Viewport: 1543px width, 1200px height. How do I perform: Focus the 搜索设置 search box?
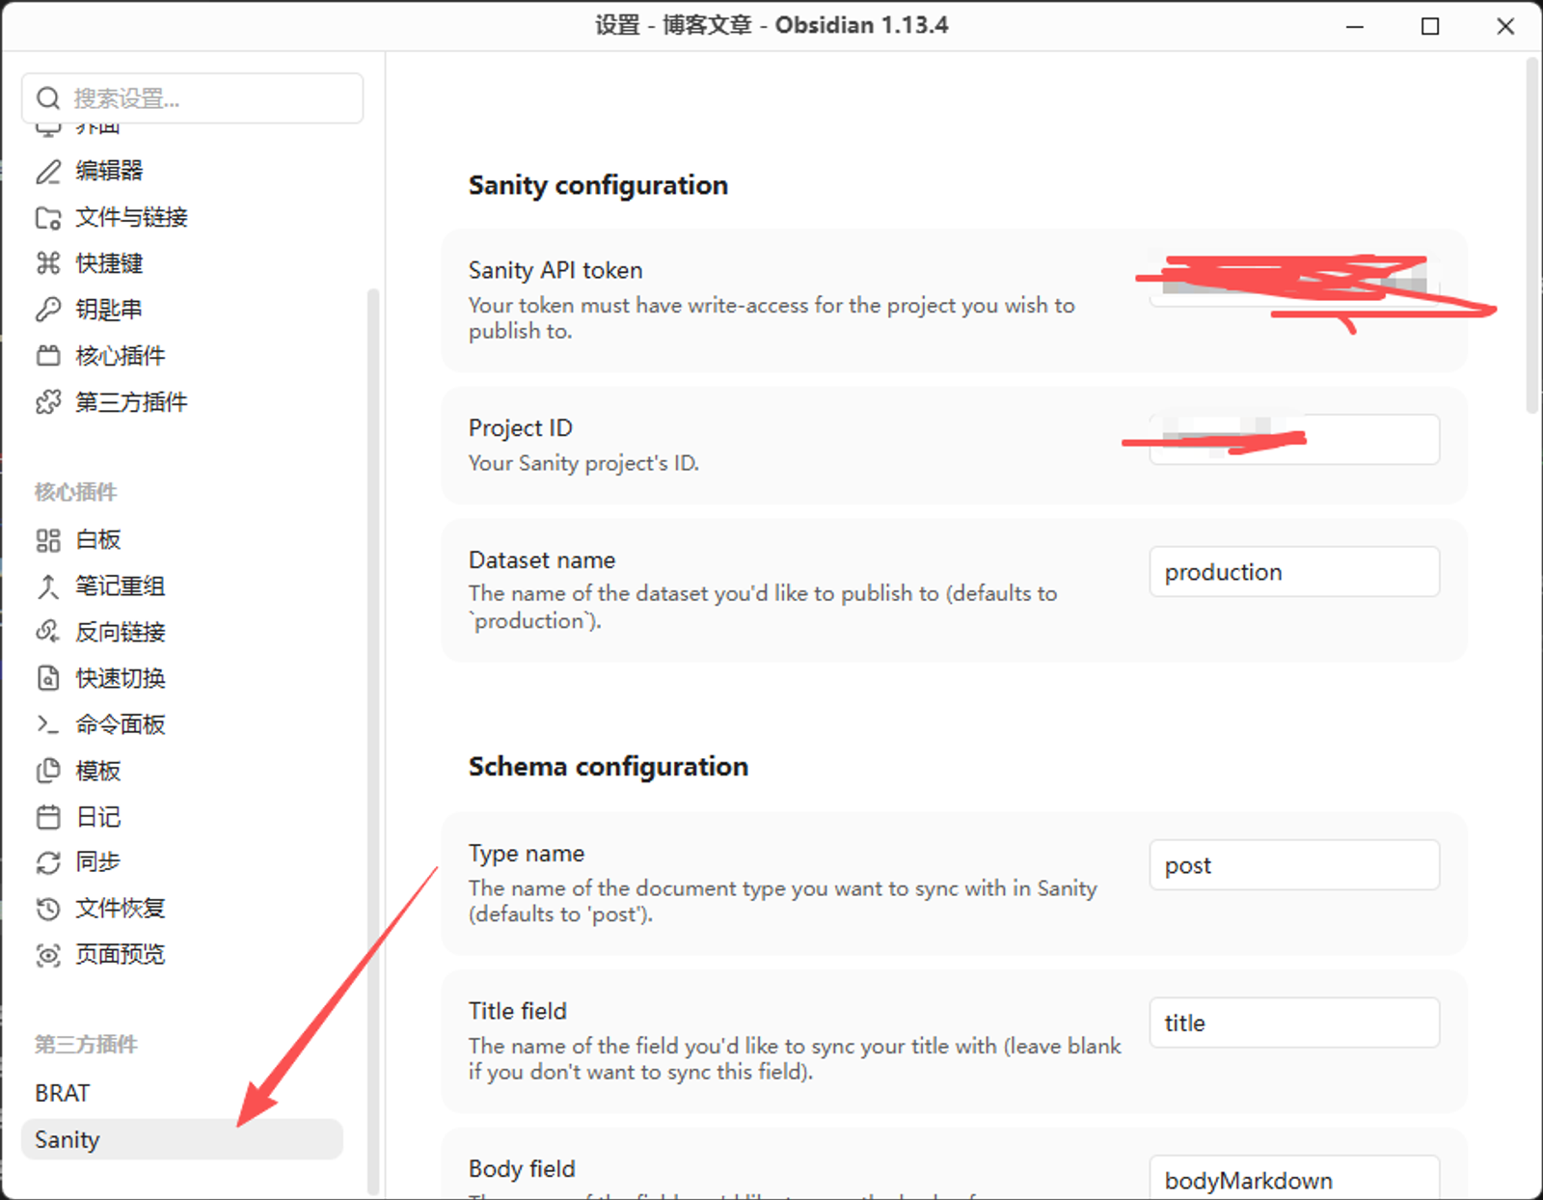click(x=193, y=98)
